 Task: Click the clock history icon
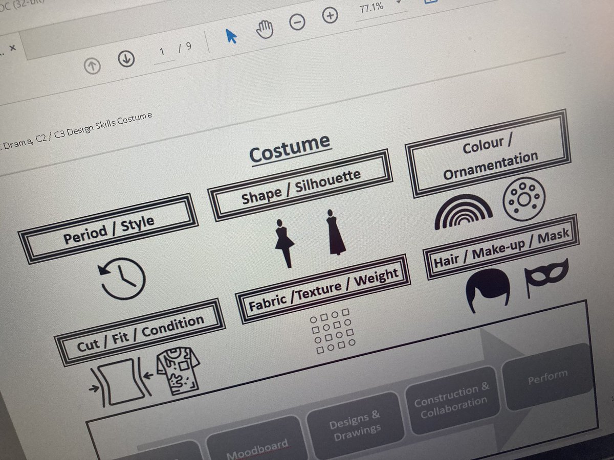pos(123,279)
